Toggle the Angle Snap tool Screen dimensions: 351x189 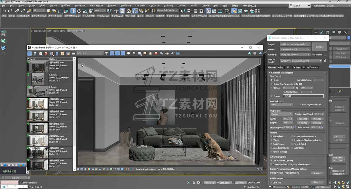pos(135,11)
